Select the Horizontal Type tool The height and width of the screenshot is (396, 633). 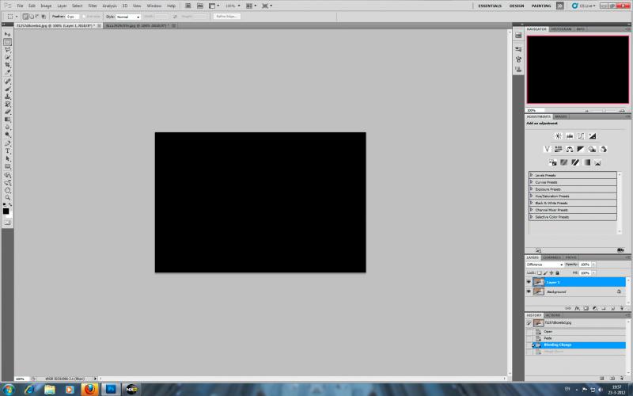(8, 151)
